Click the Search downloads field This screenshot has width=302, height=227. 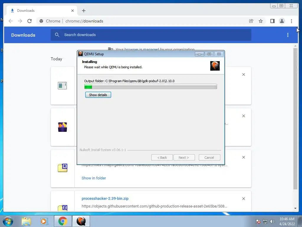[x=151, y=35]
